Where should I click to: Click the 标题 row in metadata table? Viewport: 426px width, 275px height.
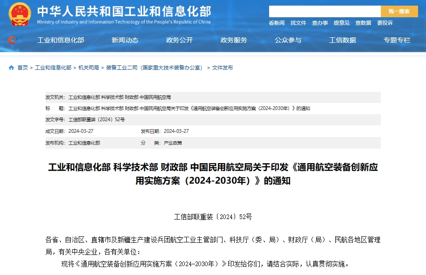(x=213, y=109)
